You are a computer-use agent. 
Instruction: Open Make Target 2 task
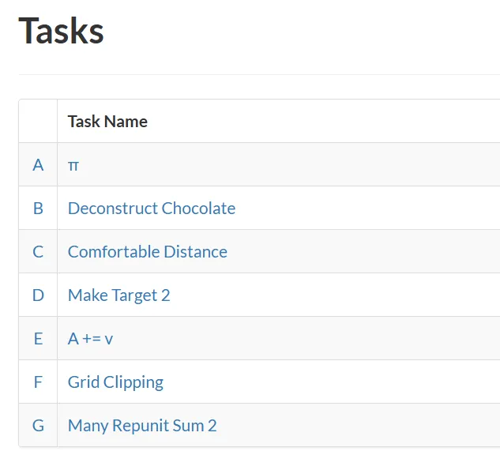point(118,295)
